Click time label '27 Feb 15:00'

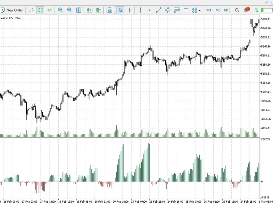tap(248, 202)
